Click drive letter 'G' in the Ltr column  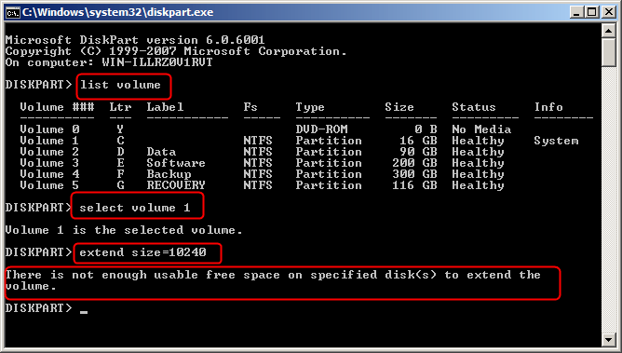(x=120, y=185)
